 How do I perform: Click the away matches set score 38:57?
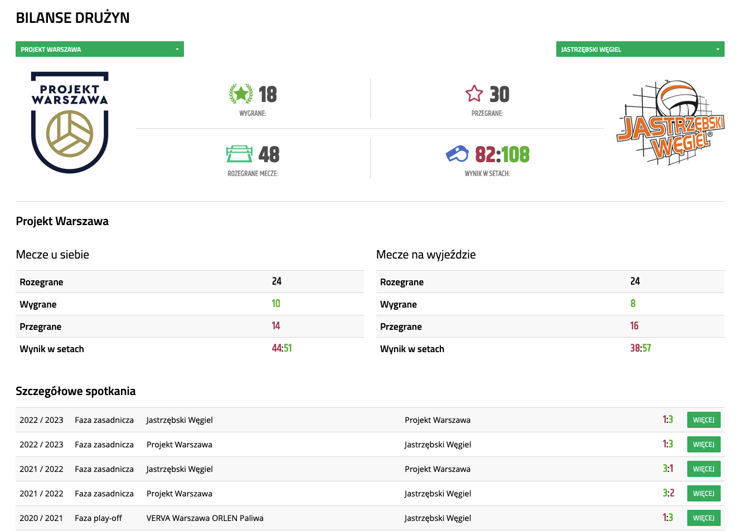640,348
